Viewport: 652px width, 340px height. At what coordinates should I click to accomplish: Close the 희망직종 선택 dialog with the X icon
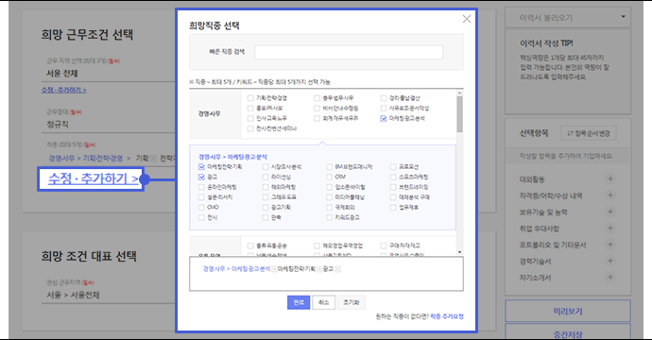tap(467, 19)
